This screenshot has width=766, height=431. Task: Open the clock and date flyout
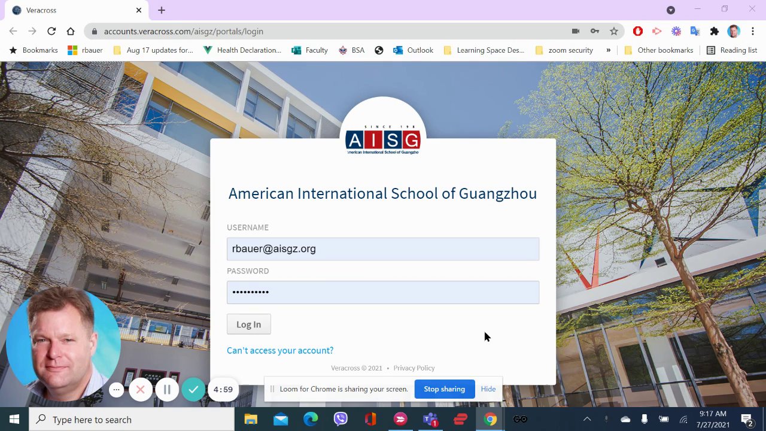point(713,419)
